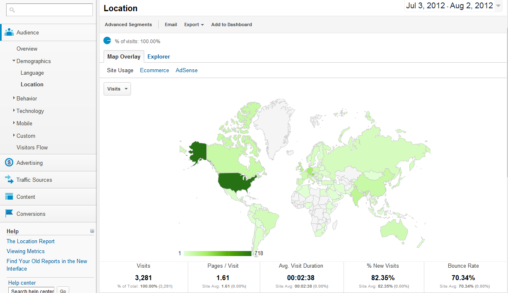508x293 pixels.
Task: Click the Conversions flag icon
Action: [9, 214]
